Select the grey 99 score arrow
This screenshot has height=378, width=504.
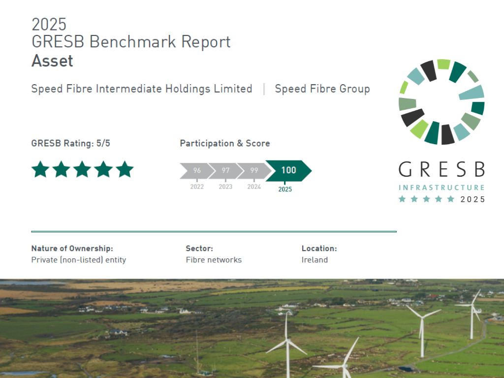253,171
